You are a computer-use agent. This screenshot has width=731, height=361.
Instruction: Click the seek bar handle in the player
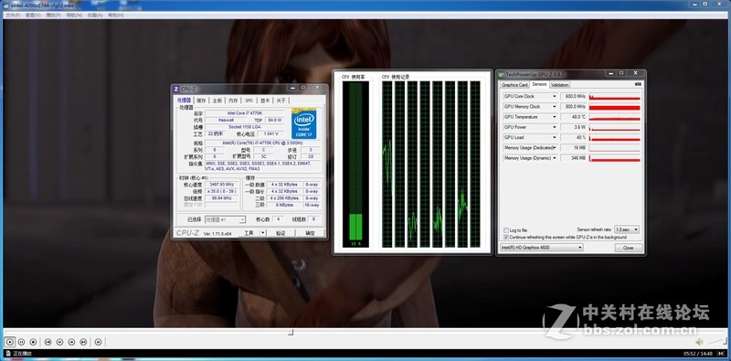(x=291, y=332)
